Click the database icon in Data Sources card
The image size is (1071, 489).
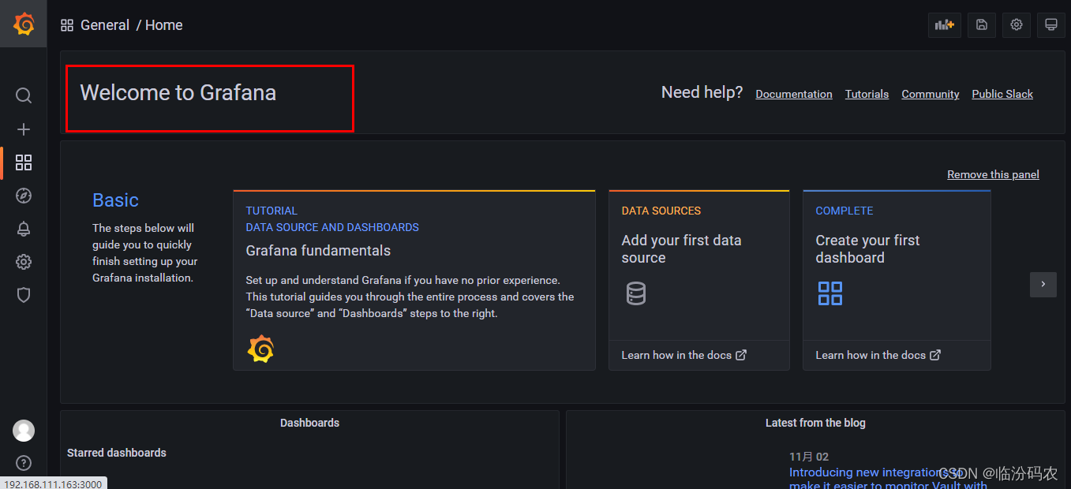click(x=635, y=293)
